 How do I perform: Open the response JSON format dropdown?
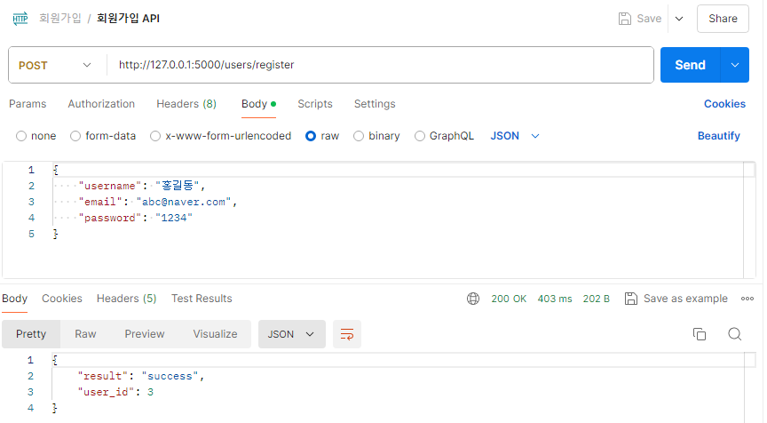tap(291, 334)
